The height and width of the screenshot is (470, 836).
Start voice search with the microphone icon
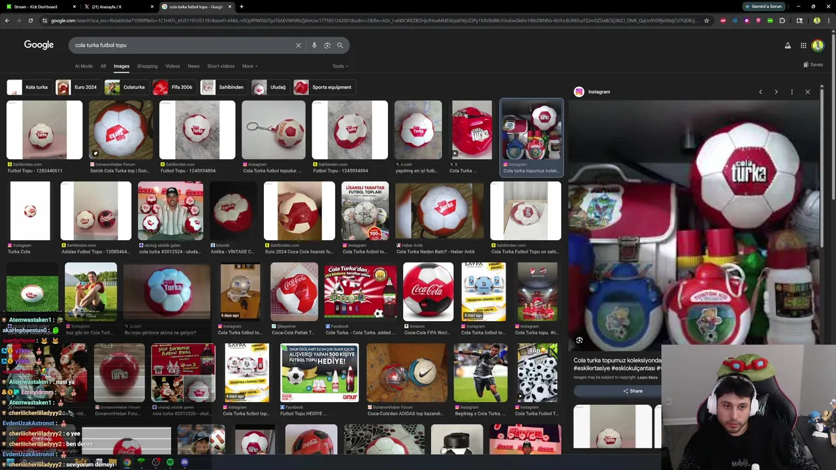(x=314, y=45)
